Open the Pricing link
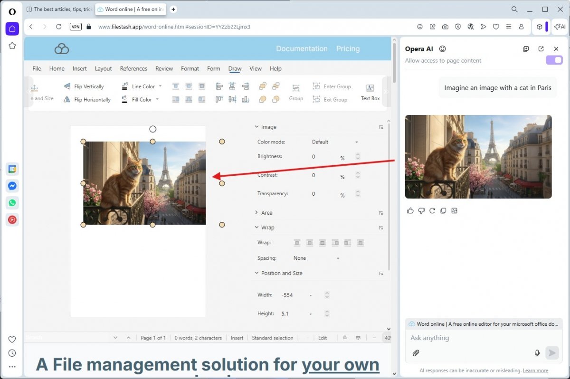The image size is (570, 379). 348,48
